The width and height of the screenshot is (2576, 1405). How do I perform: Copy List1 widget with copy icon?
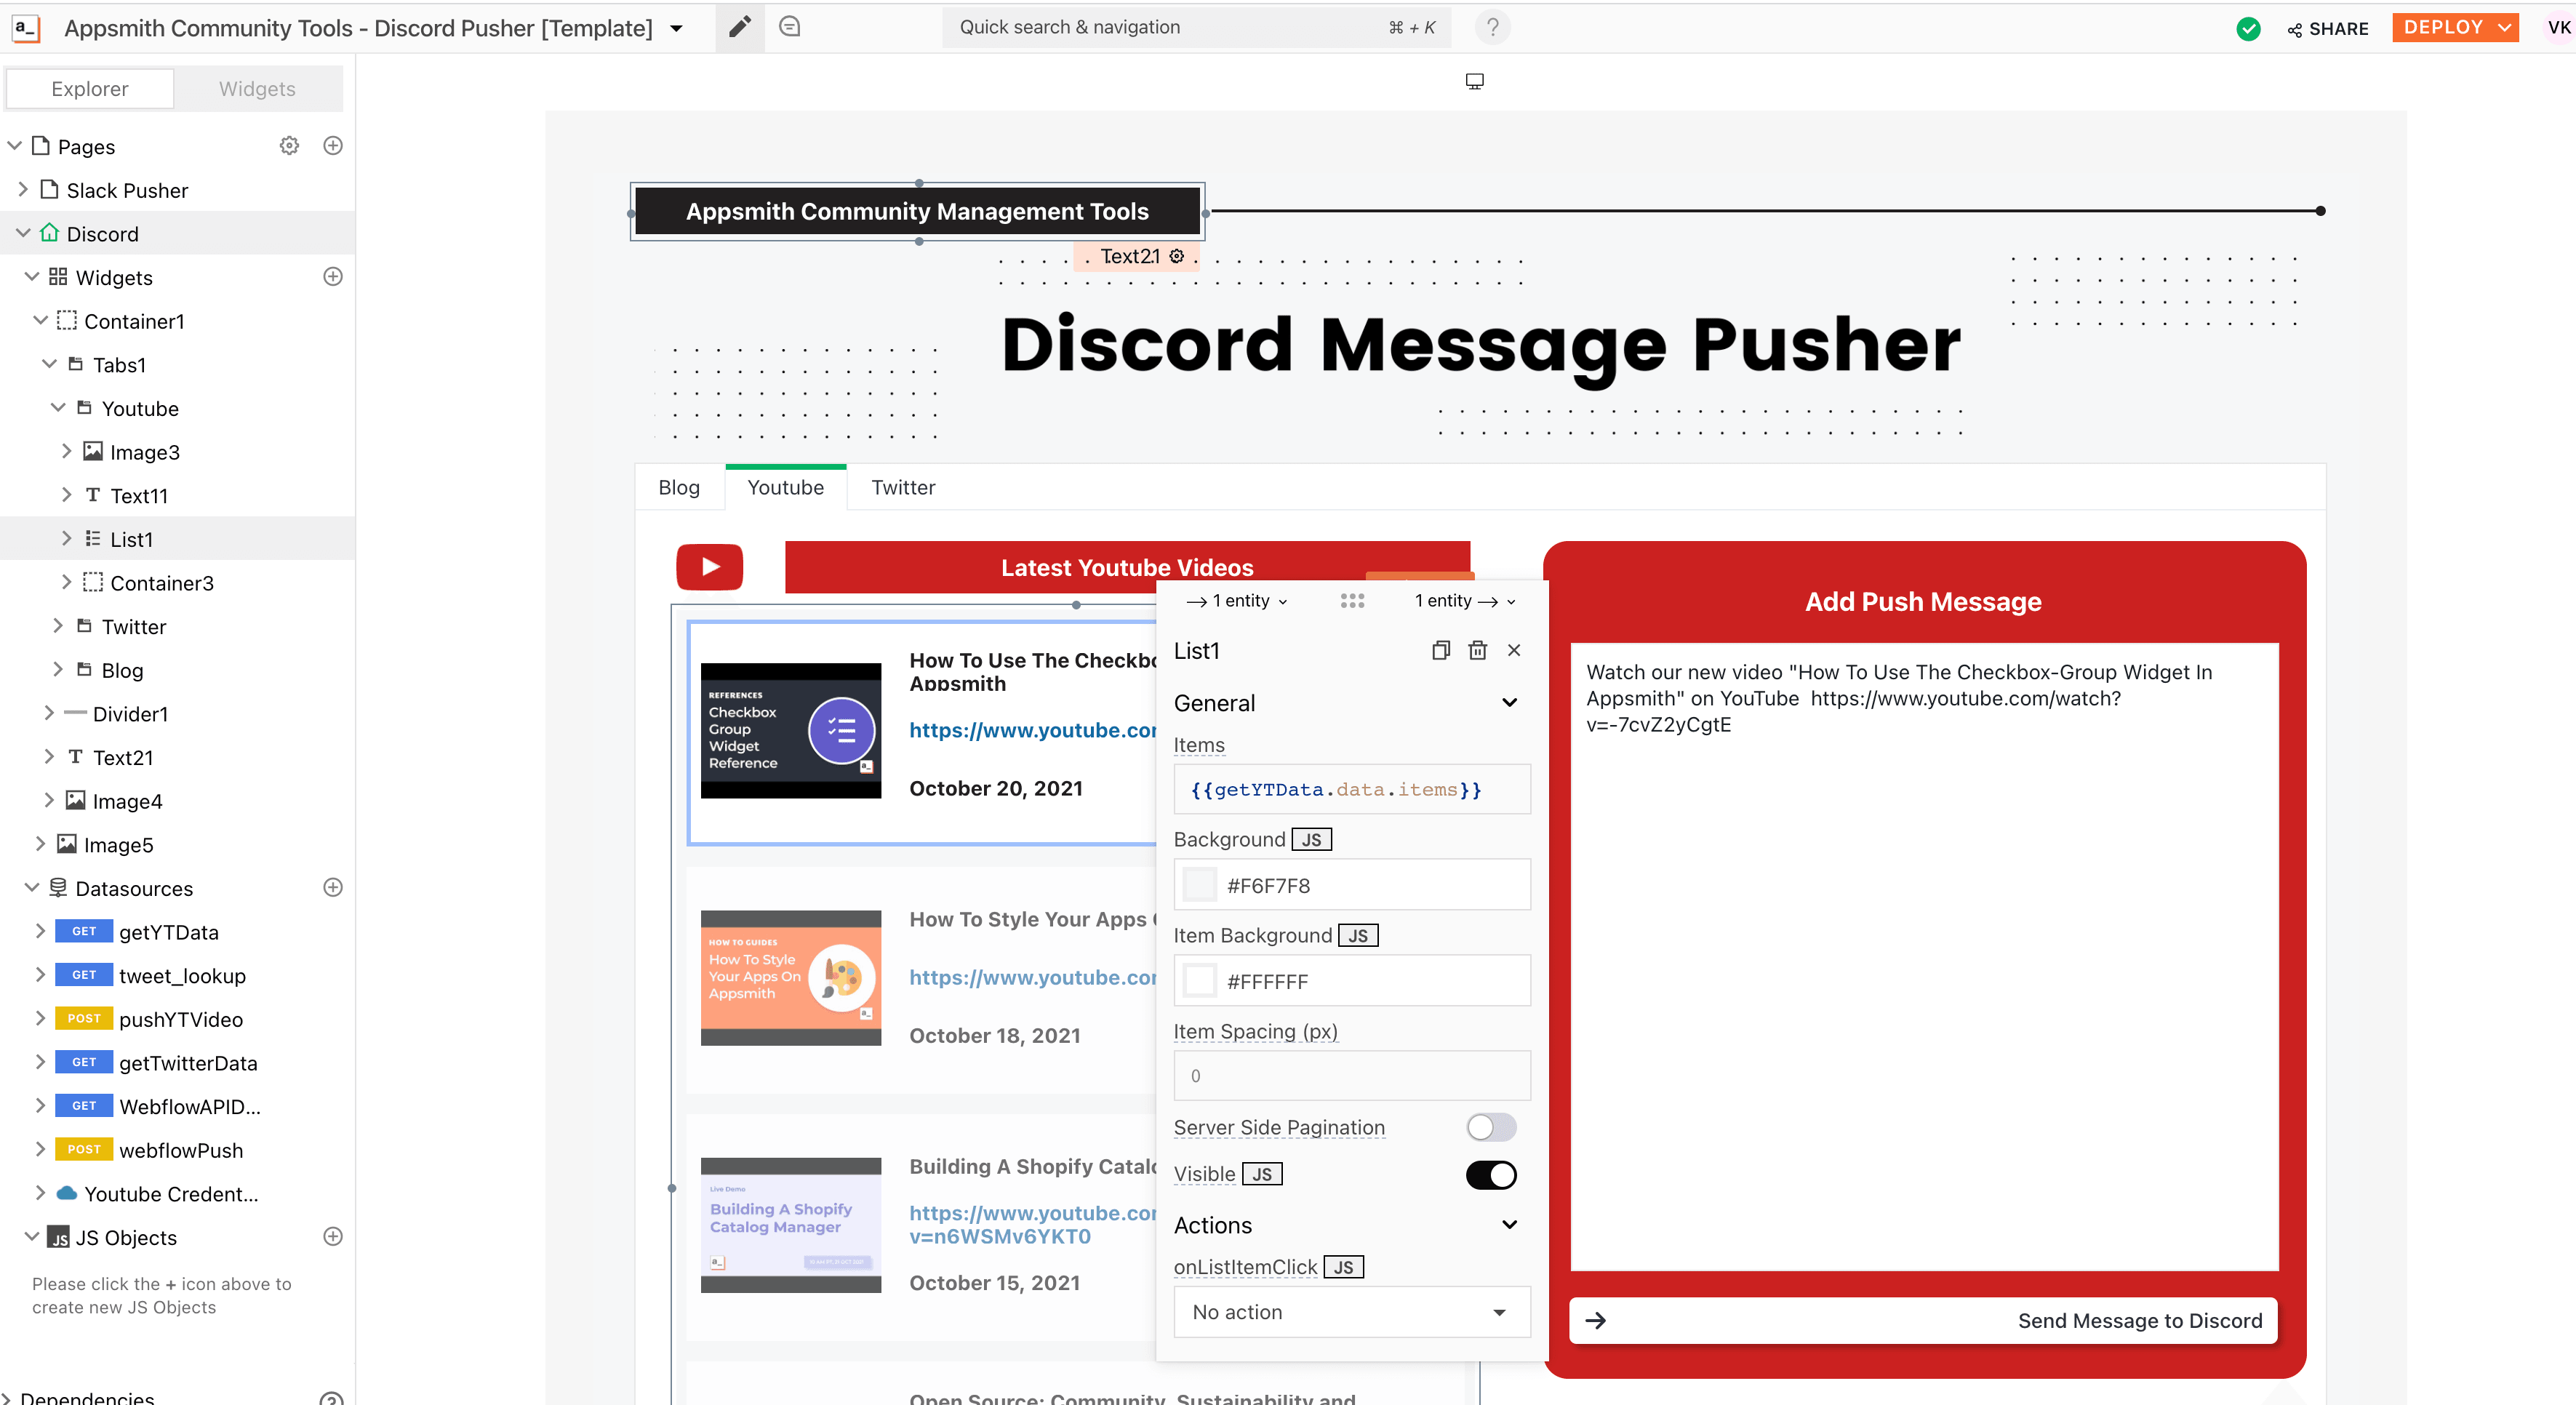coord(1441,651)
